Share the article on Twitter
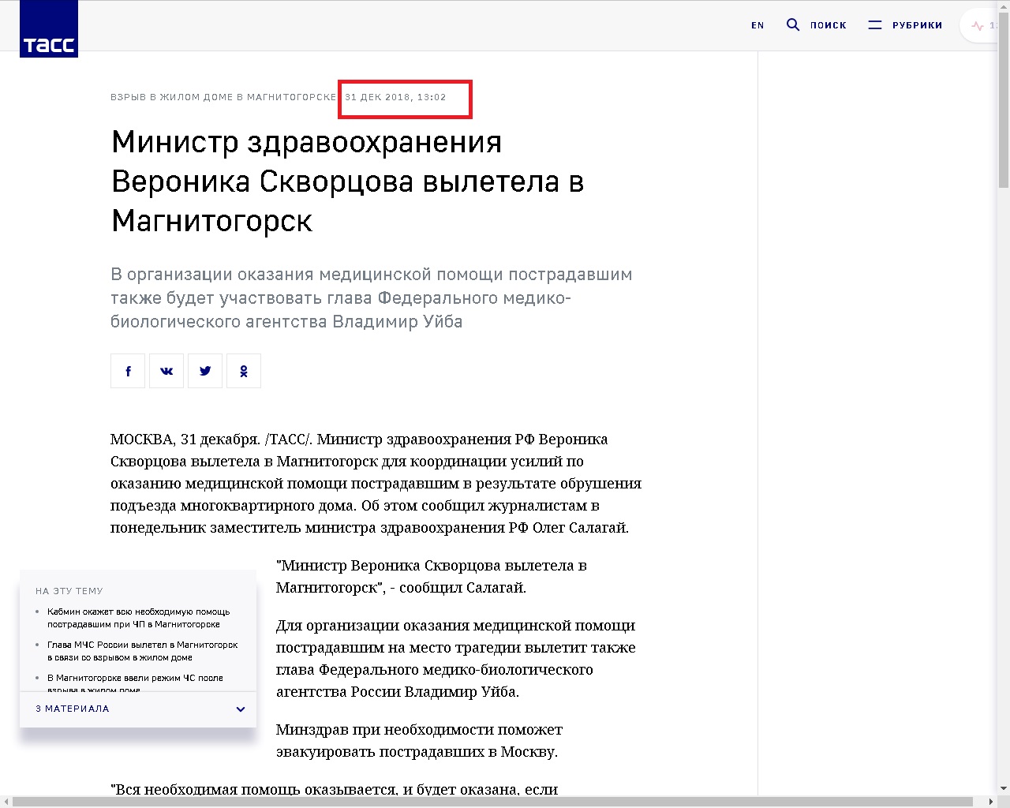This screenshot has width=1010, height=808. pyautogui.click(x=204, y=371)
